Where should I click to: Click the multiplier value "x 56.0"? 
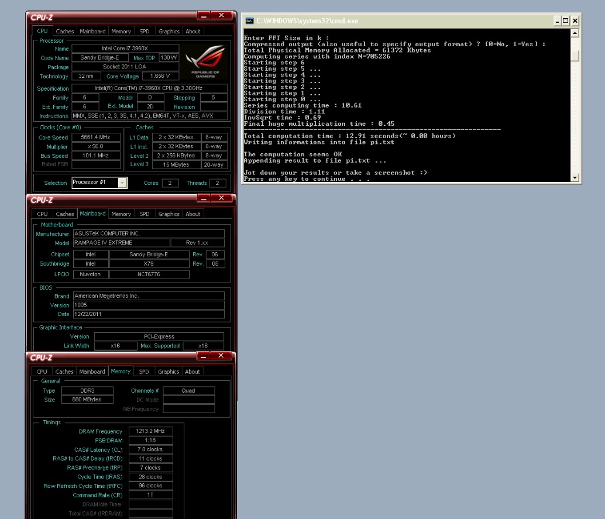(96, 146)
